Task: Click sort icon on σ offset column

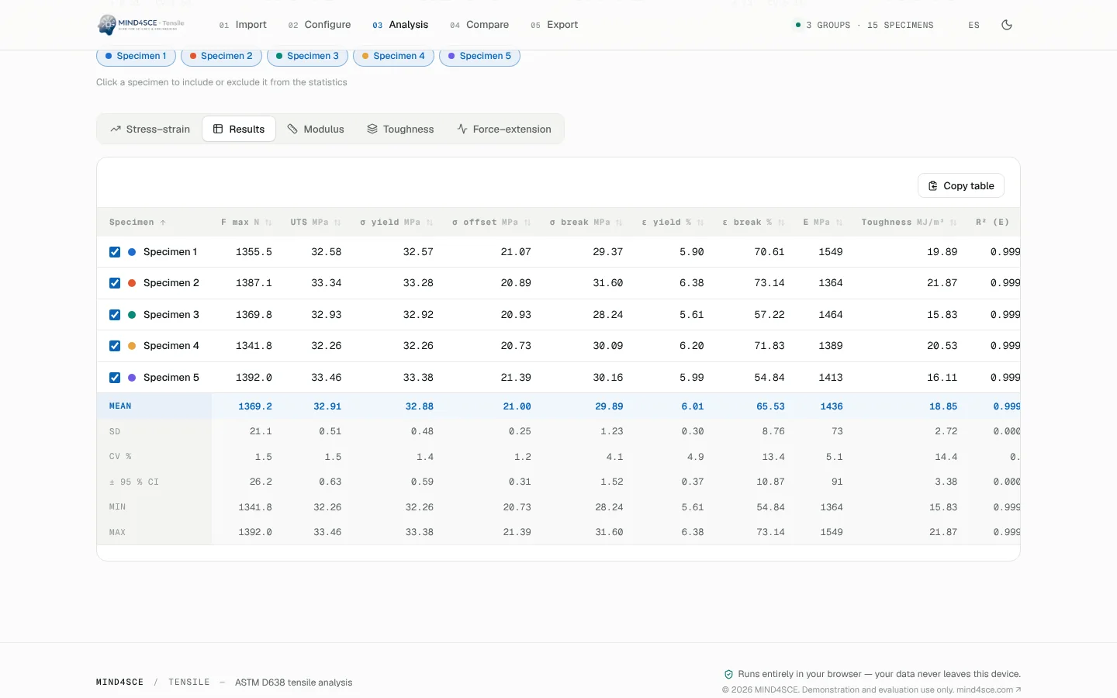Action: click(527, 223)
